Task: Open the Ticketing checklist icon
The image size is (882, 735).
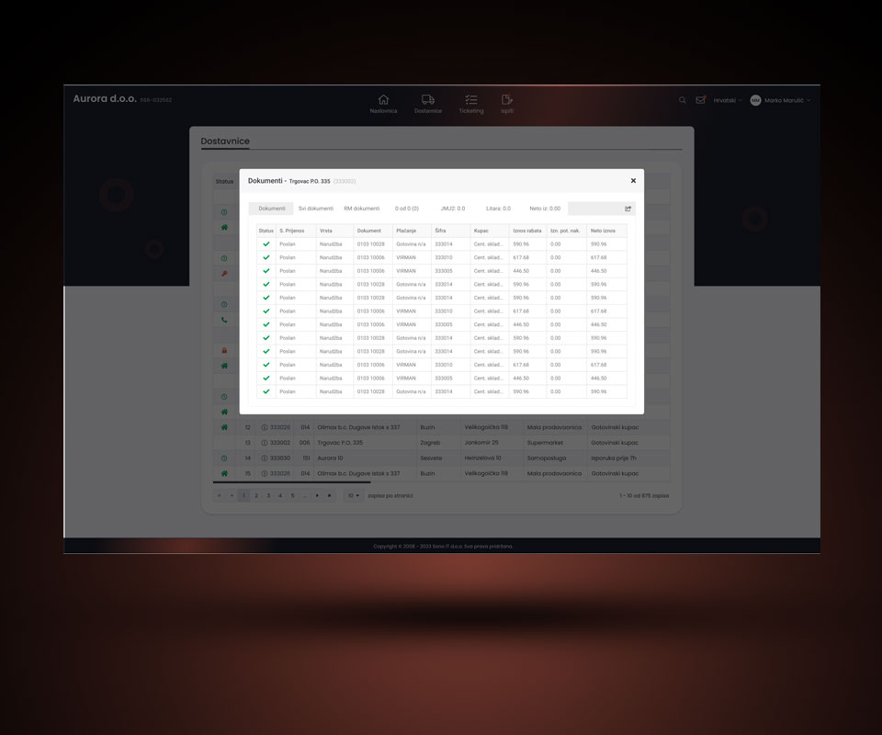Action: (x=470, y=100)
